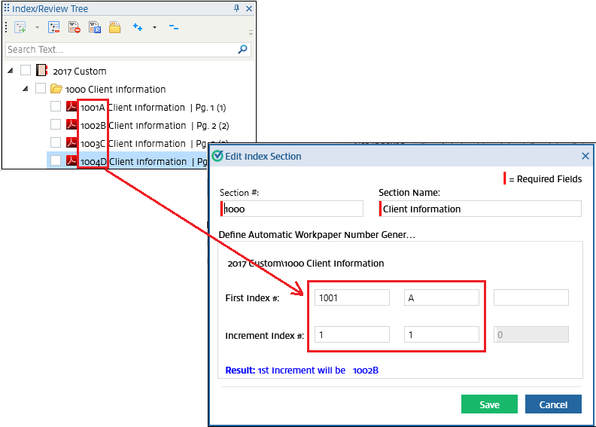Viewport: 596px width, 427px height.
Task: Click the PDF icon of 1004D
Action: click(x=71, y=160)
